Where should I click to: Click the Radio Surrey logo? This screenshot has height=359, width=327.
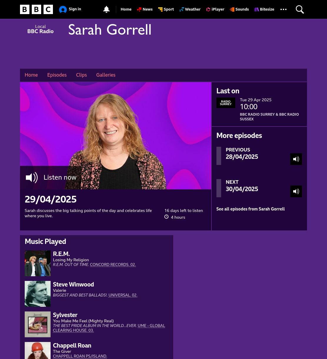[x=226, y=103]
